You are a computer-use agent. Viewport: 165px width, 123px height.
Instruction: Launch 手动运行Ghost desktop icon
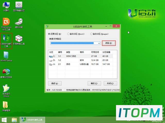click(6, 91)
